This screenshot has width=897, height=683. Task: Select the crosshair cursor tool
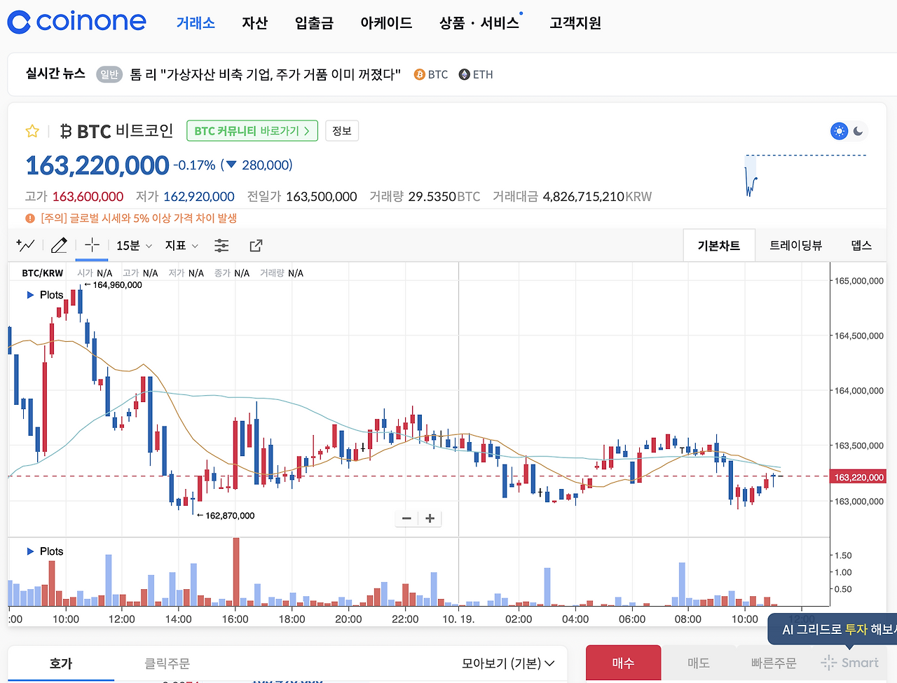pyautogui.click(x=92, y=245)
